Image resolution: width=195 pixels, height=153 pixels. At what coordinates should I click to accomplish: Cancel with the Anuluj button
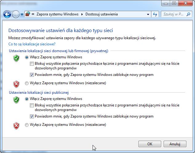tap(175, 144)
